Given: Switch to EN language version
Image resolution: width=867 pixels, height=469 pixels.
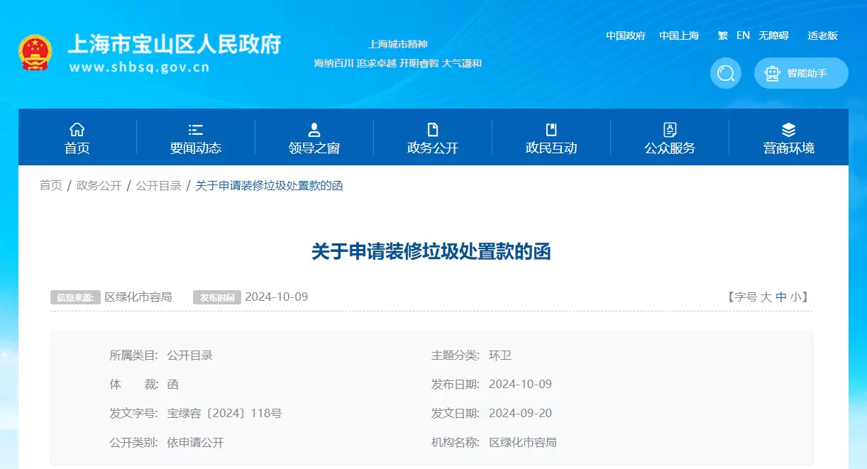Looking at the screenshot, I should coord(743,35).
